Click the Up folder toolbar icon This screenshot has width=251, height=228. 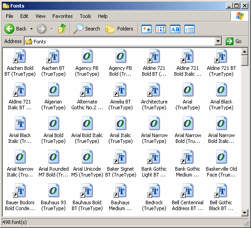(x=62, y=29)
